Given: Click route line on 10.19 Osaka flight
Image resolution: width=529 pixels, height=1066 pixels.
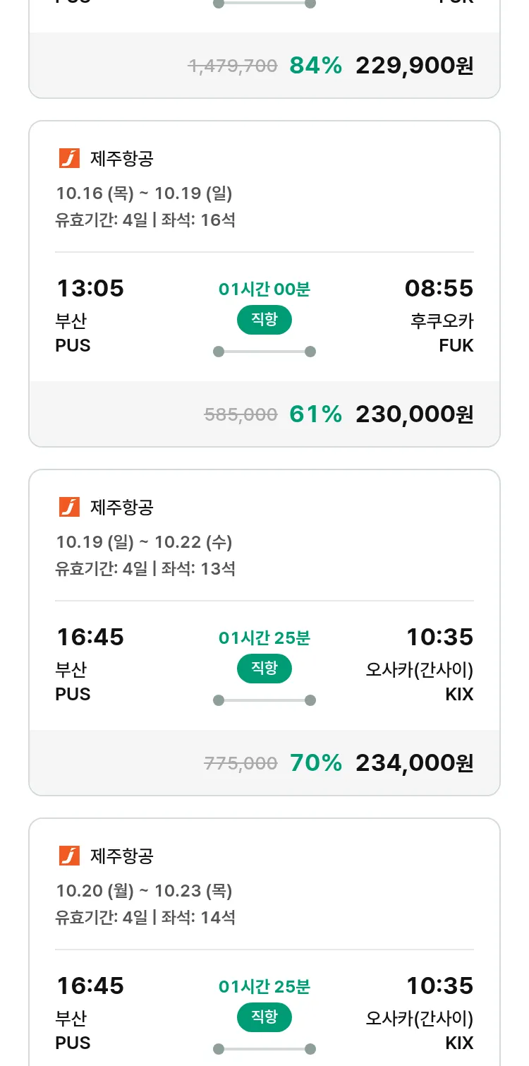Looking at the screenshot, I should 264,700.
